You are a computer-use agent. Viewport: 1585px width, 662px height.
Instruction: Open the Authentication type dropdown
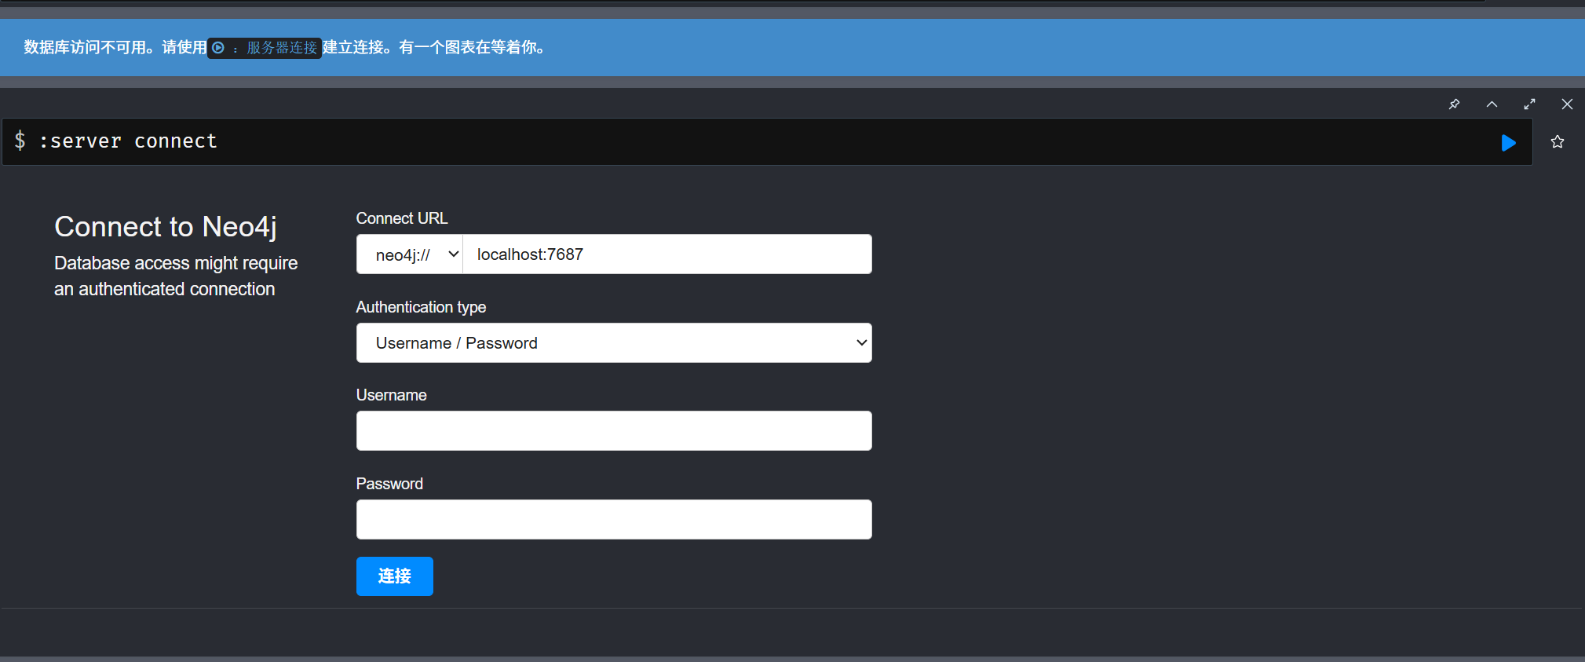[614, 343]
